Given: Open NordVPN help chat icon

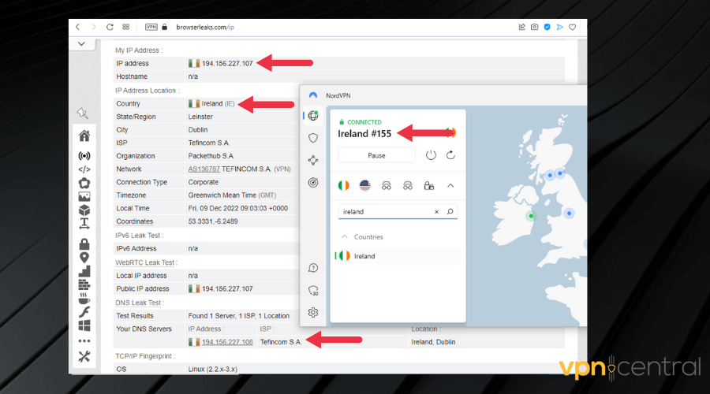Looking at the screenshot, I should 313,268.
